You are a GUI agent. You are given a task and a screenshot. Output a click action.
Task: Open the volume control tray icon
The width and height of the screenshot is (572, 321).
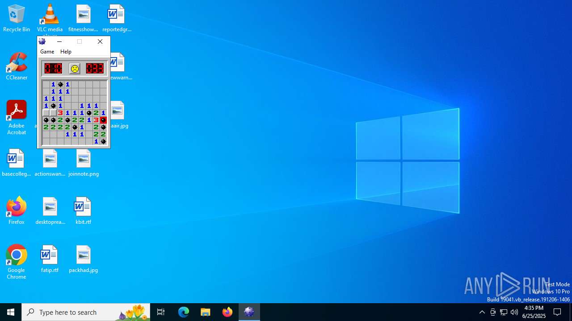pyautogui.click(x=514, y=312)
